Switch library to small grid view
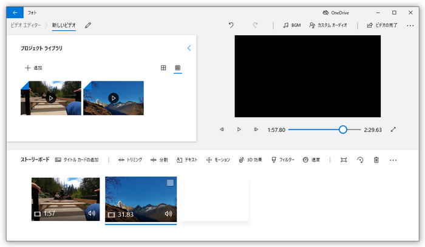425x247 pixels. (177, 68)
